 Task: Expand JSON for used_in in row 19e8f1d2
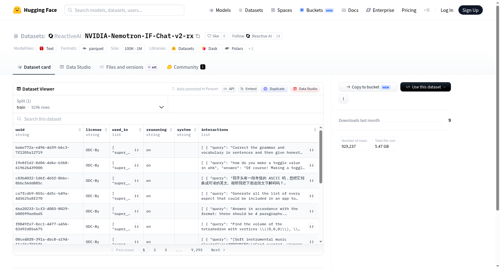coord(137,165)
